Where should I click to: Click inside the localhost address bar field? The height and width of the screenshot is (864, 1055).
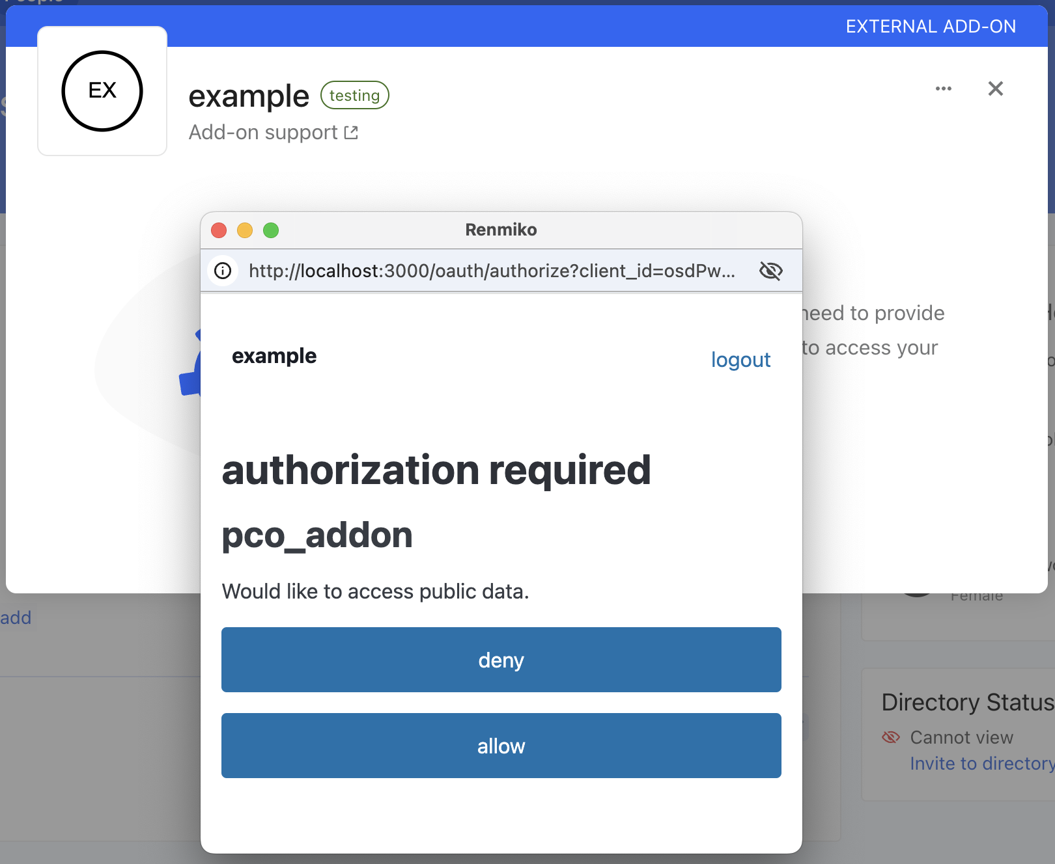(490, 271)
